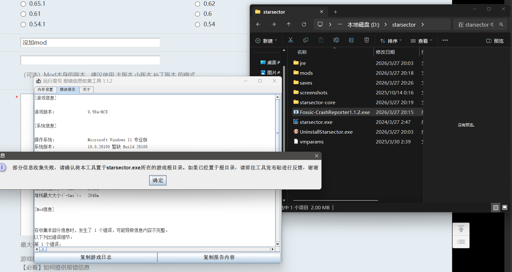Click 本地磁盘 (D:) breadcrumb
512x272 pixels.
click(x=363, y=24)
